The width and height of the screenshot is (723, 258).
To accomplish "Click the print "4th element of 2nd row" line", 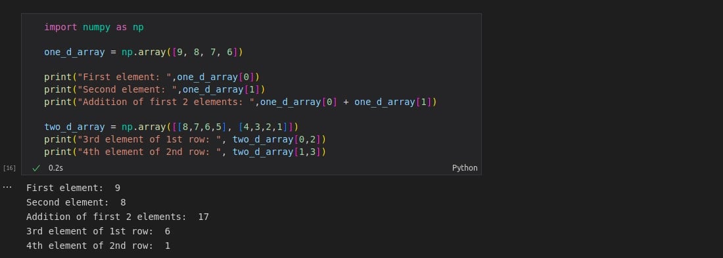I will coord(185,152).
